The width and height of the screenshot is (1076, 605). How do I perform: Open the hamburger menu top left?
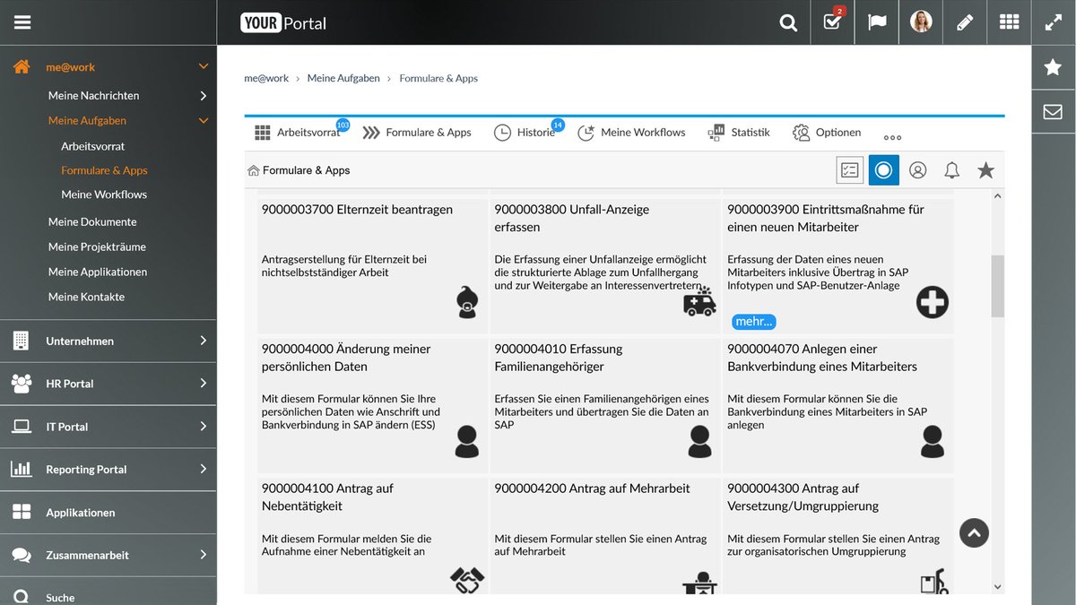(x=24, y=22)
